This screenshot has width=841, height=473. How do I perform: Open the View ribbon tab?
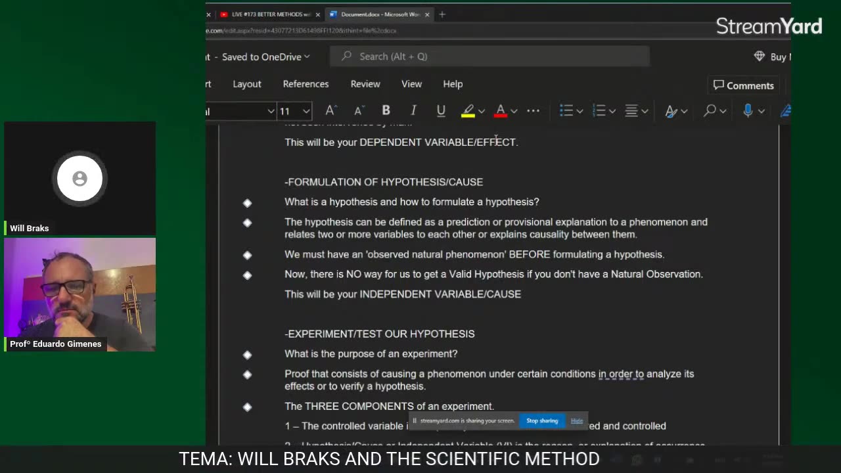[411, 84]
